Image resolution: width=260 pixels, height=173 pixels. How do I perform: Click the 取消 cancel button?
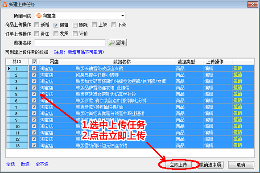[241, 165]
